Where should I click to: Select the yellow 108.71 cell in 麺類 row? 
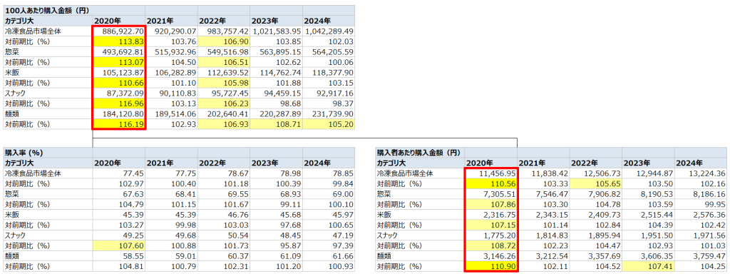coord(276,124)
